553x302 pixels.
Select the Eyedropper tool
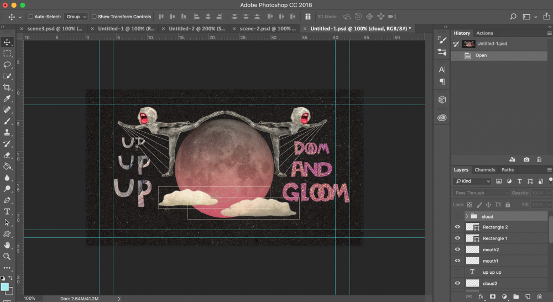coord(7,99)
